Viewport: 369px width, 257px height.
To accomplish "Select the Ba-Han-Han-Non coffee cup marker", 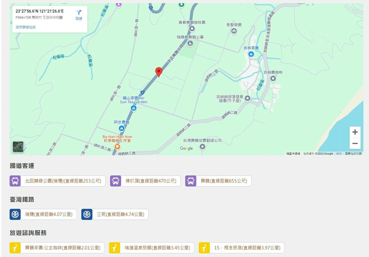I will pyautogui.click(x=117, y=147).
